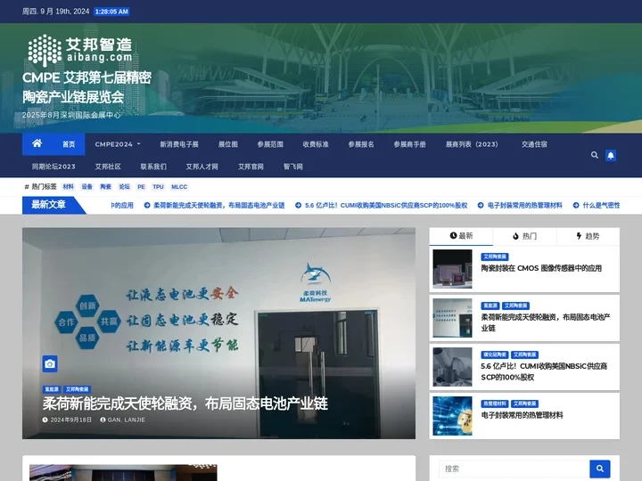Viewport: 642px width, 481px height.
Task: Select the PE hot tag
Action: pos(141,186)
